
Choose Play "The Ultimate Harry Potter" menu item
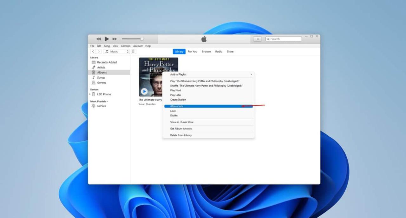click(208, 81)
